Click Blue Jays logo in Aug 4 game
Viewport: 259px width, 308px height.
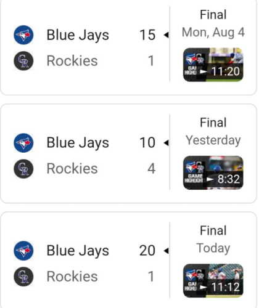pos(23,35)
